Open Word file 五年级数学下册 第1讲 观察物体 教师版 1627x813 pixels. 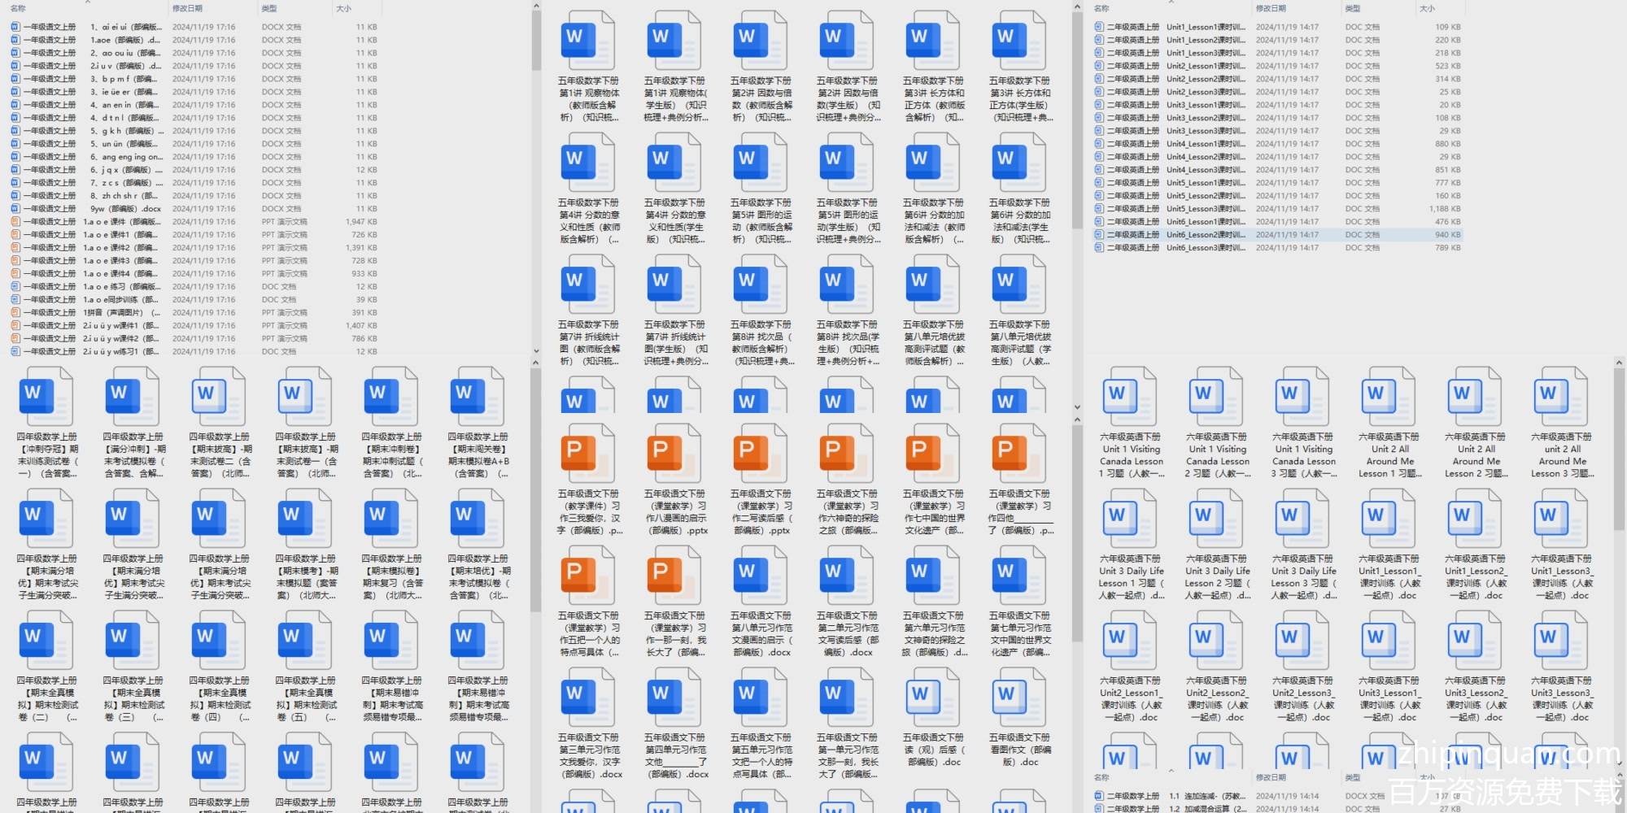587,40
